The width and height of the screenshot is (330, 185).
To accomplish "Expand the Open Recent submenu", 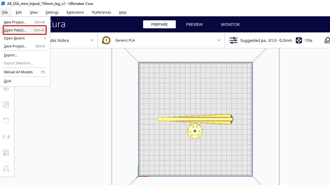I will [24, 38].
